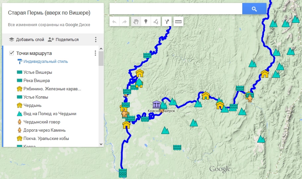This screenshot has height=179, width=302.
Task: Select the draw line tool
Action: [x=155, y=22]
